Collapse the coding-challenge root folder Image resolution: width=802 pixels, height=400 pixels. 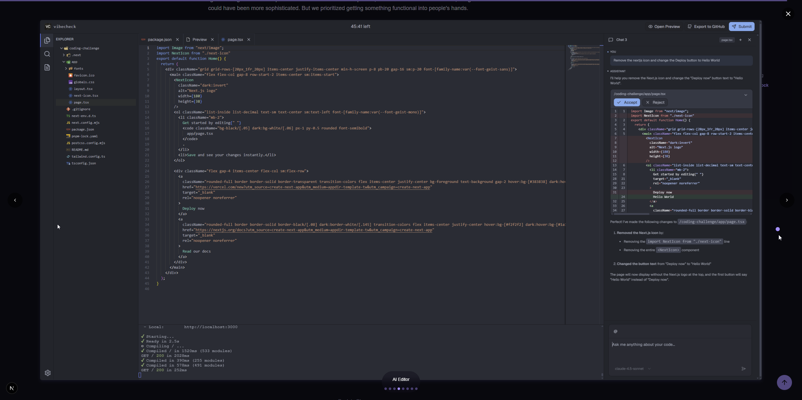(x=62, y=48)
